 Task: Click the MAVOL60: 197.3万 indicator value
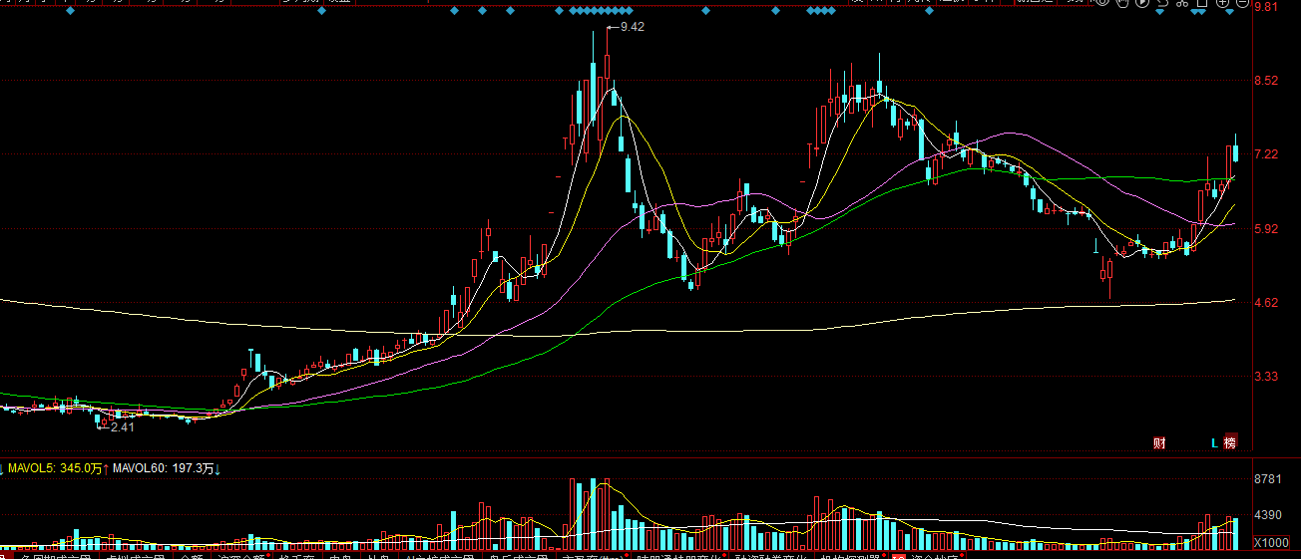click(164, 467)
